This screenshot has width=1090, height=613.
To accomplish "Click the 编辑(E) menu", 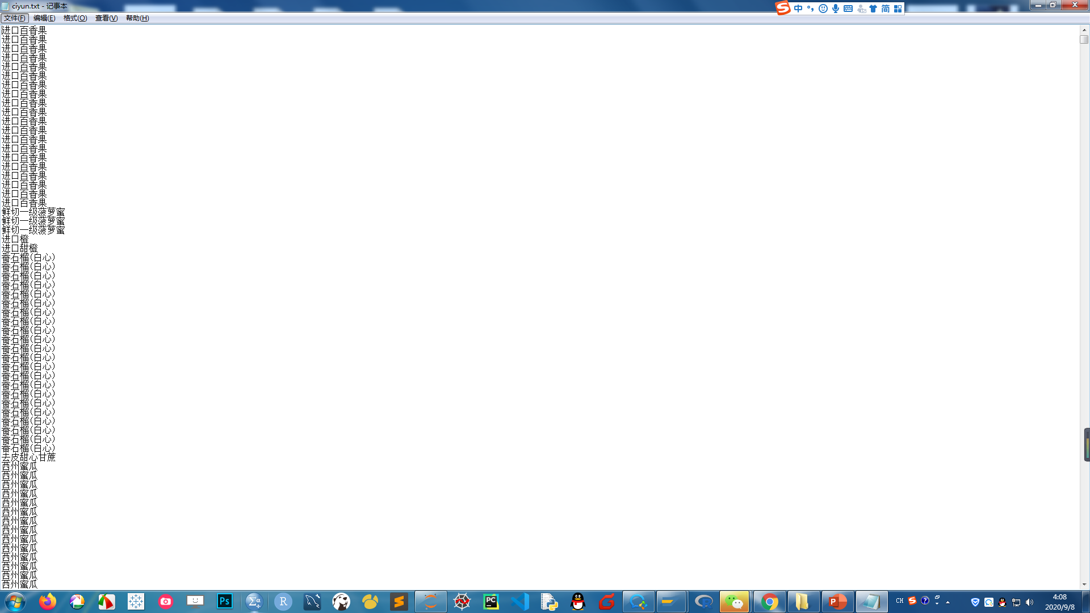I will [x=43, y=17].
